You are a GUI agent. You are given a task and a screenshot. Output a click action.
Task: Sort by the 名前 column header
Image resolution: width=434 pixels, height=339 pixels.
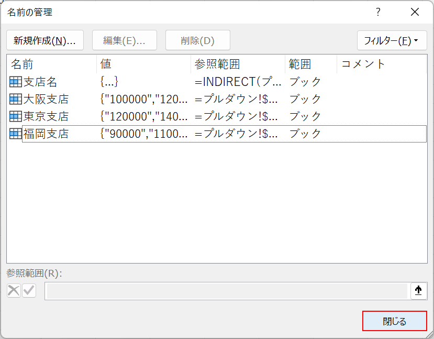pos(52,64)
